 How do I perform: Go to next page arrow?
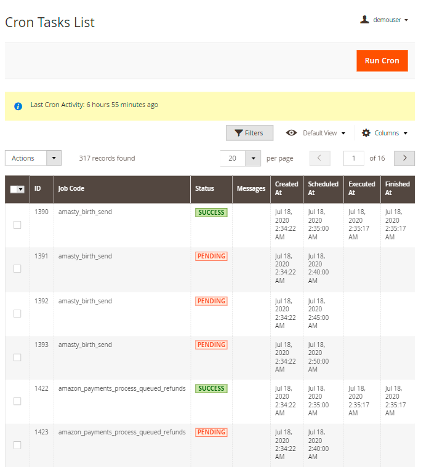click(x=404, y=158)
